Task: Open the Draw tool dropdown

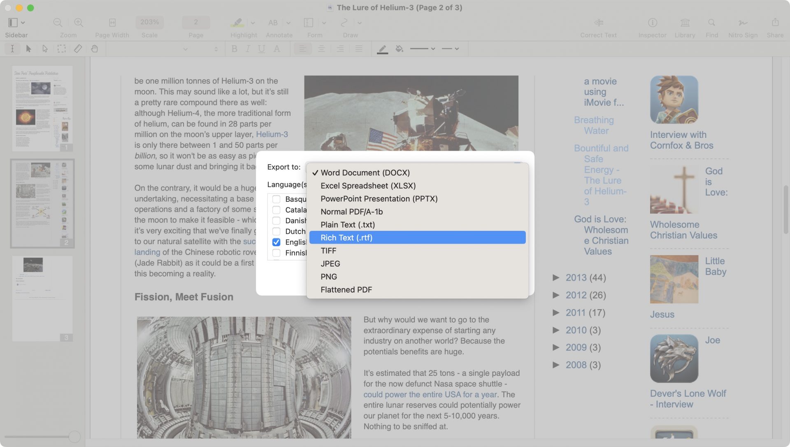Action: [360, 23]
